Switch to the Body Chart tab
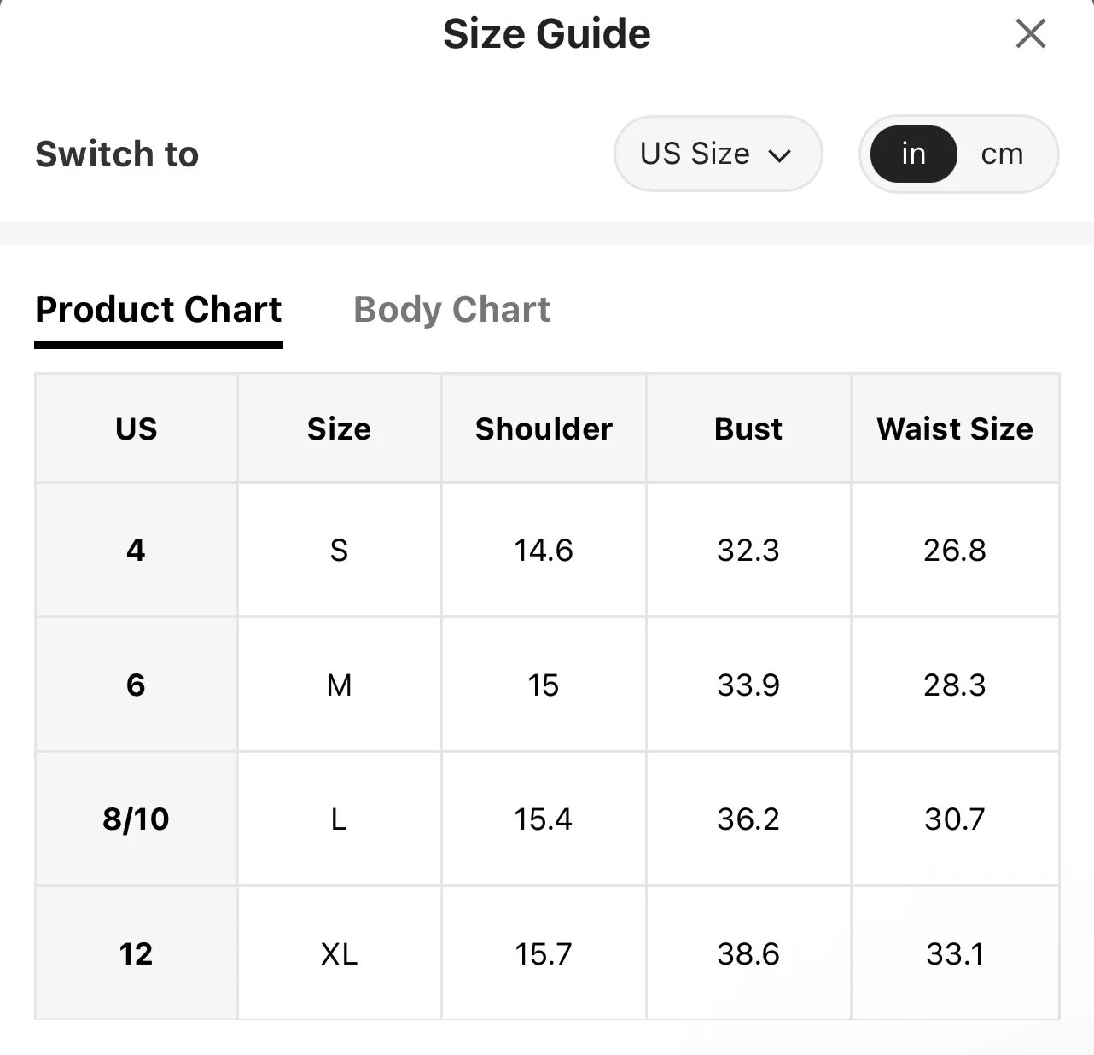Viewport: 1094px width, 1055px height. point(451,309)
